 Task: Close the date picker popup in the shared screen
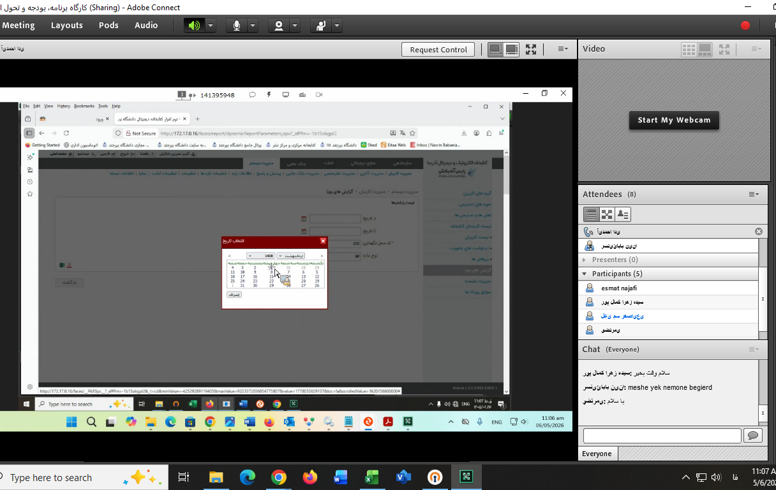(323, 241)
